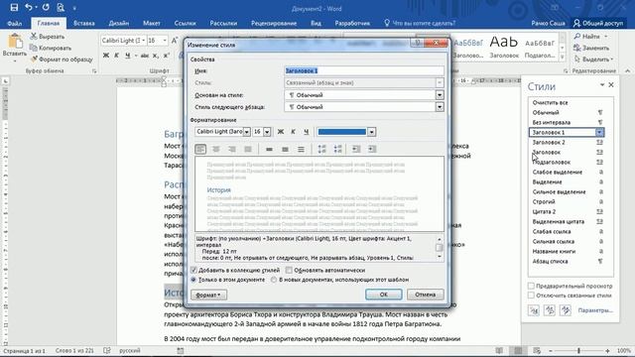Open the dialog font size dropdown

[267, 132]
